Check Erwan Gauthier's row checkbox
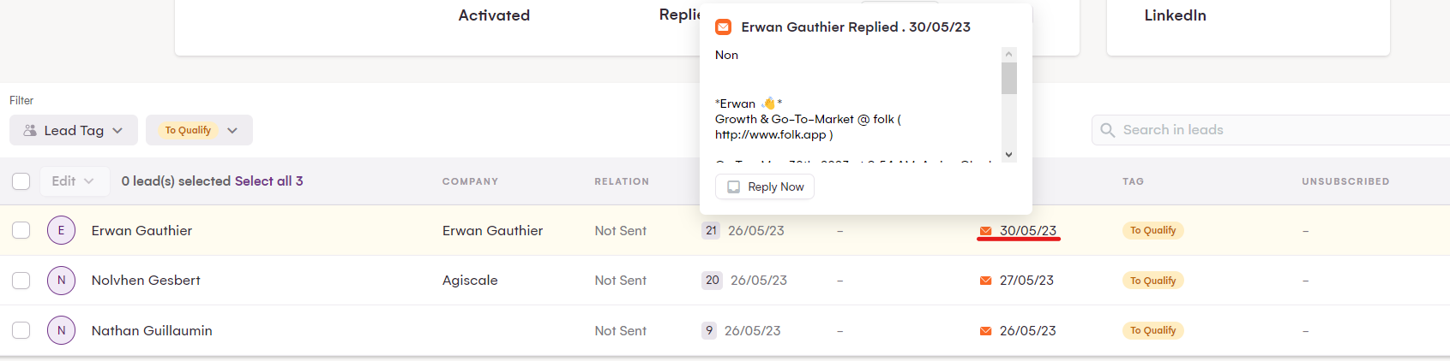 tap(21, 230)
